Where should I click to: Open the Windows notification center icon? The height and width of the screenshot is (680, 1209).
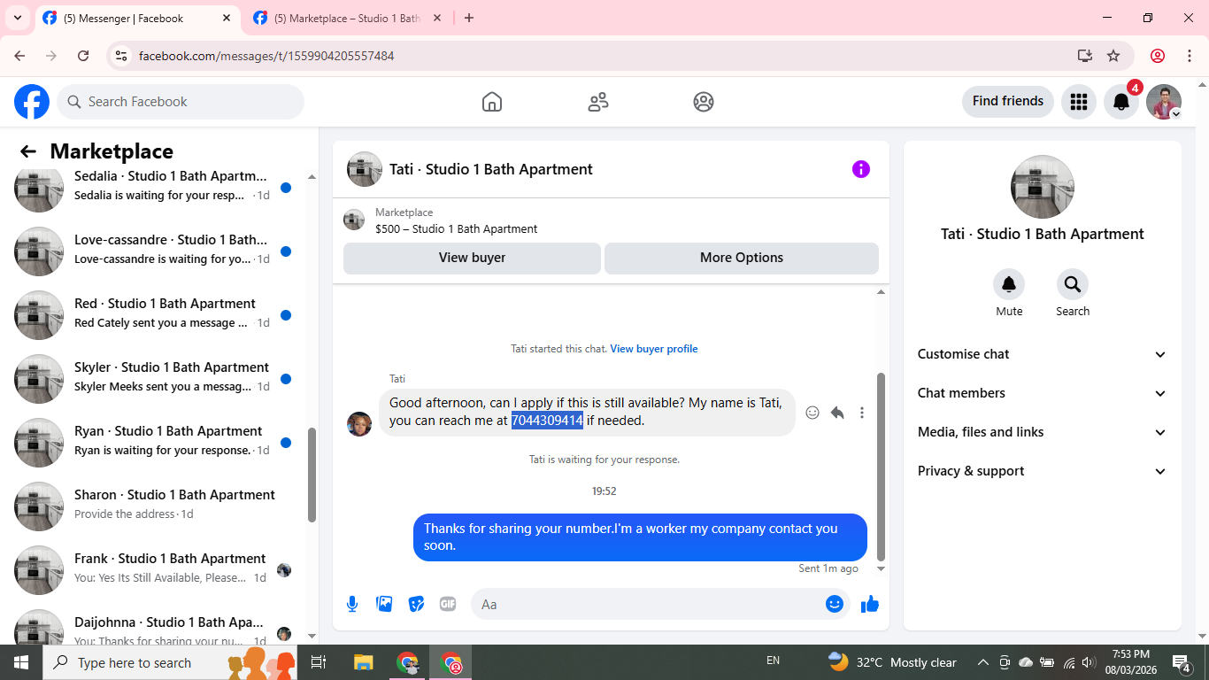(x=1182, y=662)
